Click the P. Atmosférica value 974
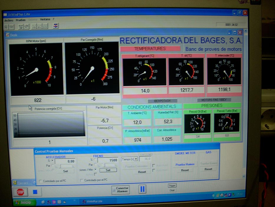 click(x=137, y=140)
